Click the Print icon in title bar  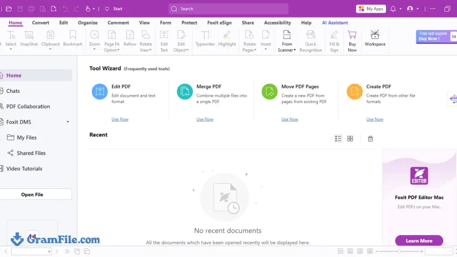pos(32,9)
